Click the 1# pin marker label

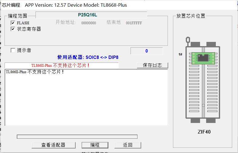click(180, 54)
